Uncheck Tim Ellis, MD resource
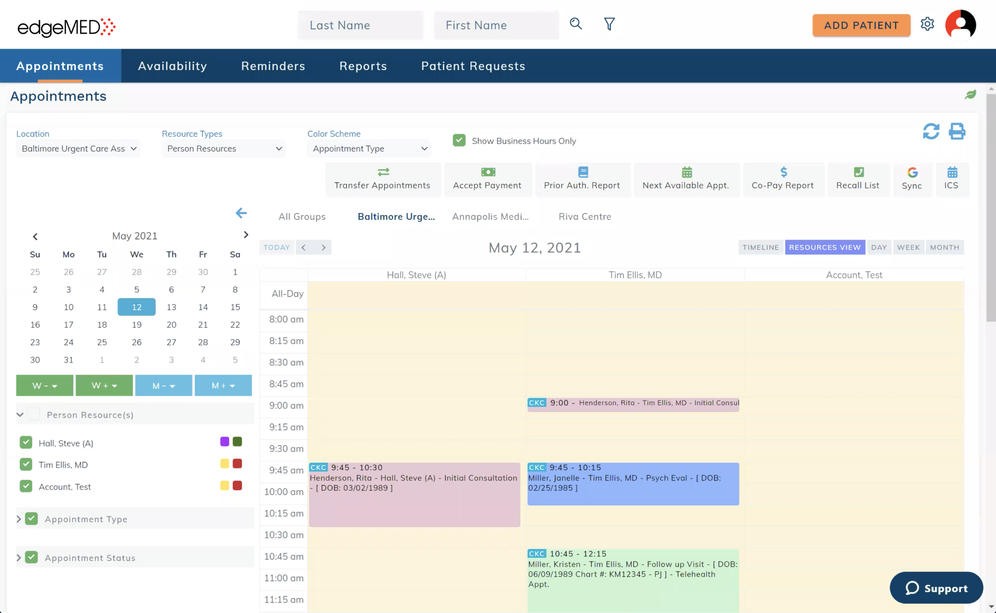The height and width of the screenshot is (613, 996). [26, 464]
